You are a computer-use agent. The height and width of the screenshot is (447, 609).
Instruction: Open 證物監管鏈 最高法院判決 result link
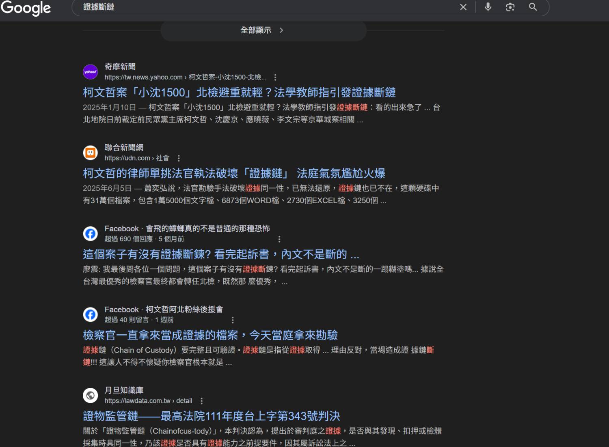point(211,416)
